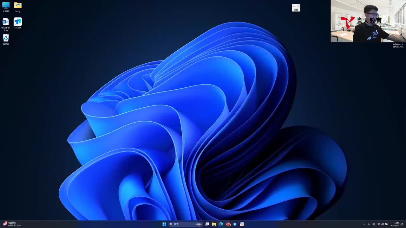This screenshot has width=406, height=228.
Task: Open the volume speaker tray icon
Action: [383, 224]
